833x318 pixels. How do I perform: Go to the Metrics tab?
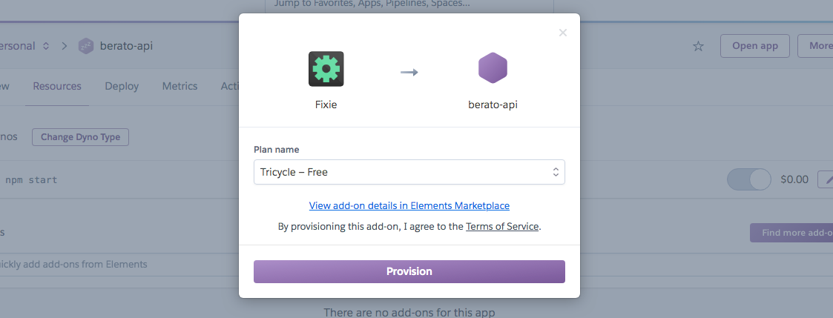pyautogui.click(x=180, y=86)
